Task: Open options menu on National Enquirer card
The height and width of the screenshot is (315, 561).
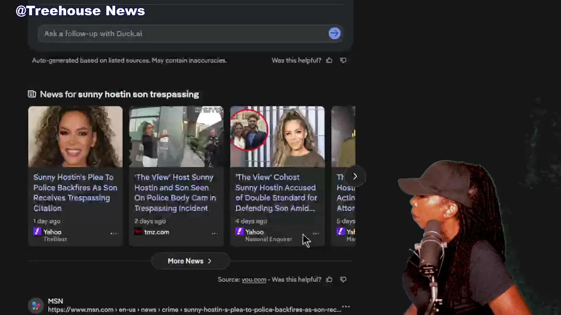Action: [316, 234]
